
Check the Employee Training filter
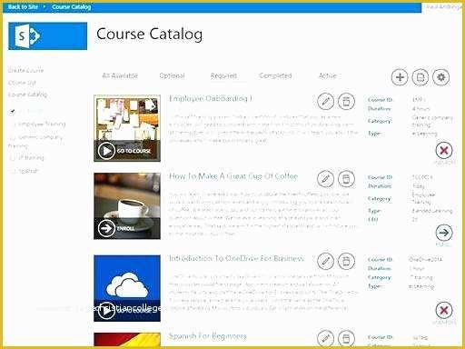13,125
